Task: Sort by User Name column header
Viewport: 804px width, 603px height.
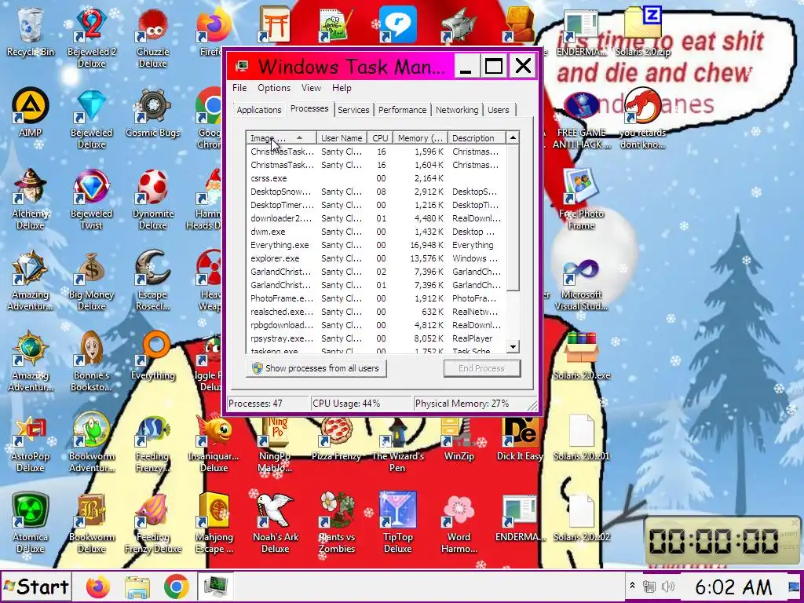Action: point(342,138)
